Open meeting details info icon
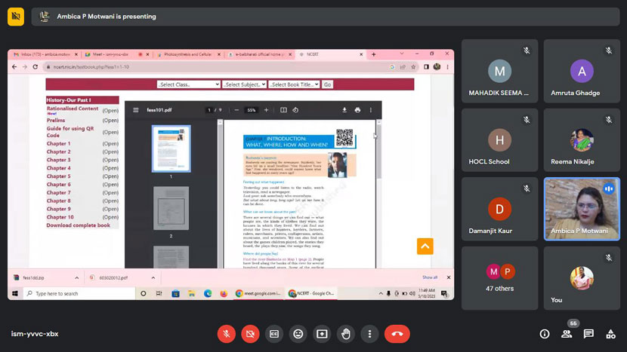 545,334
